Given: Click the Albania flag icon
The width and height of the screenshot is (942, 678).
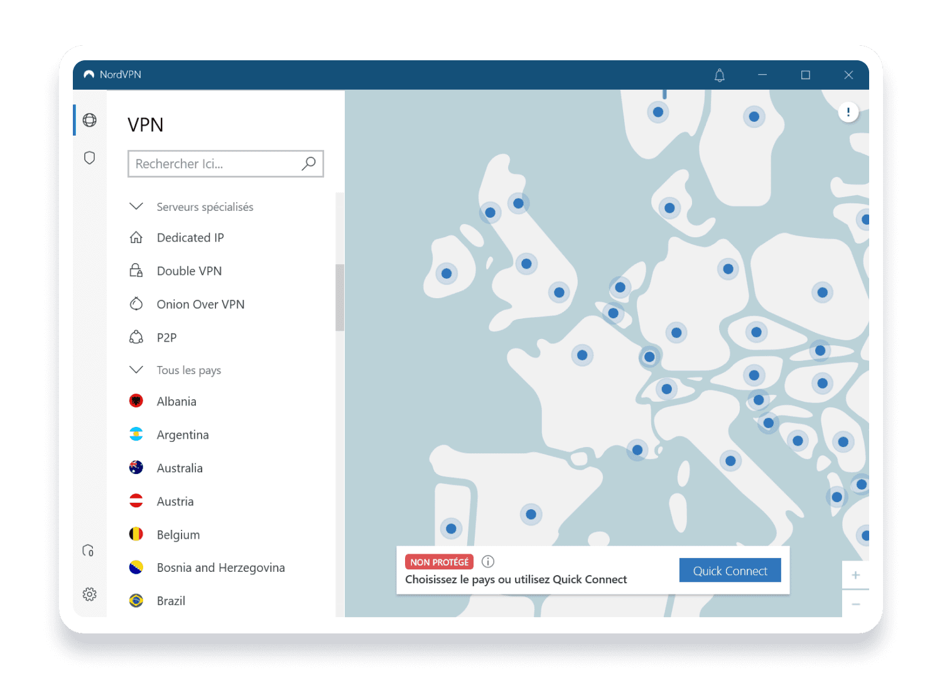Looking at the screenshot, I should pyautogui.click(x=136, y=401).
